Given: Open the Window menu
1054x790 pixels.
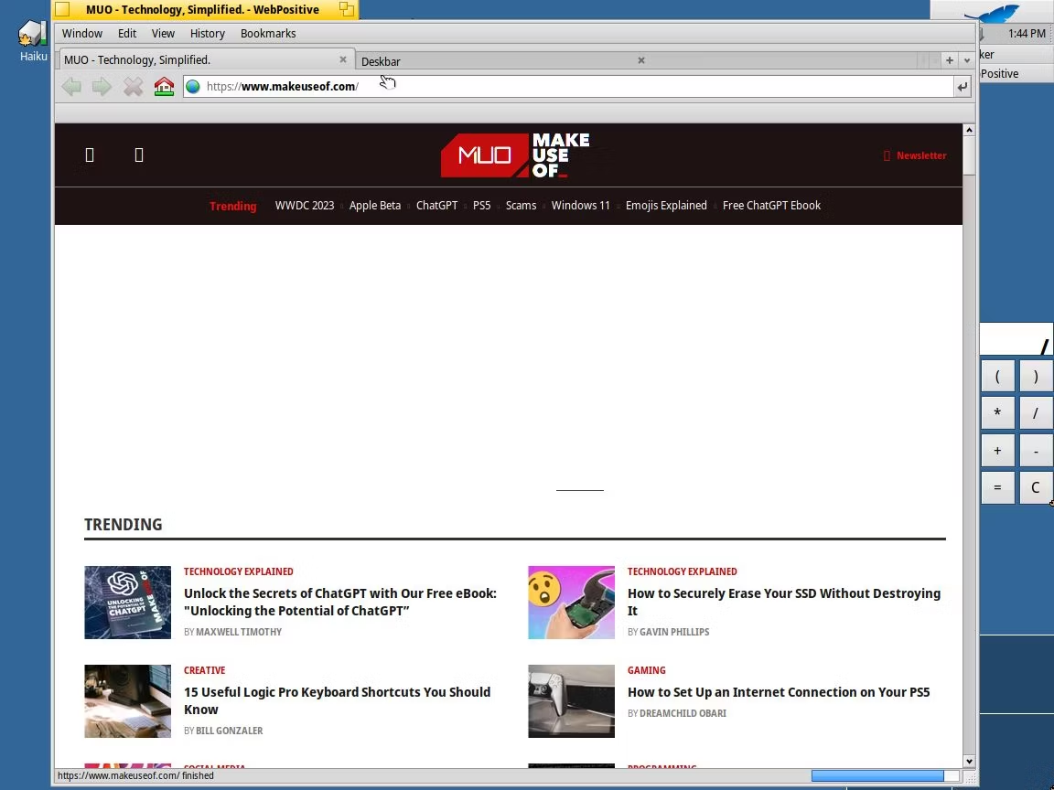Looking at the screenshot, I should 82,33.
